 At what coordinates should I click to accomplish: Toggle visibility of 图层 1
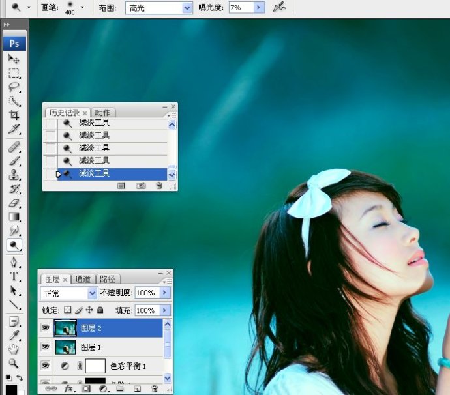[x=45, y=347]
